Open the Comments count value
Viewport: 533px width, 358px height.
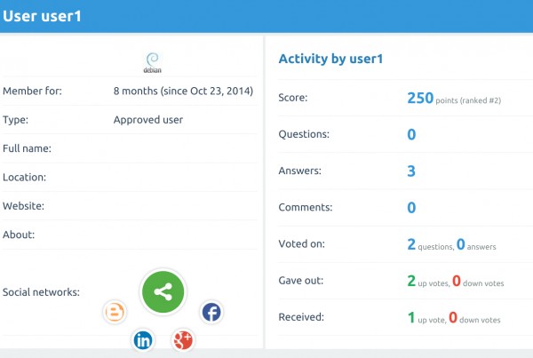point(411,207)
